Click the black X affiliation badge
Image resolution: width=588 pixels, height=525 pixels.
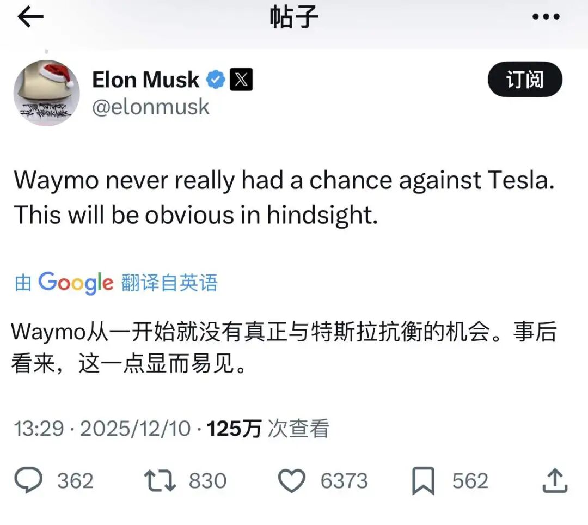pos(241,79)
